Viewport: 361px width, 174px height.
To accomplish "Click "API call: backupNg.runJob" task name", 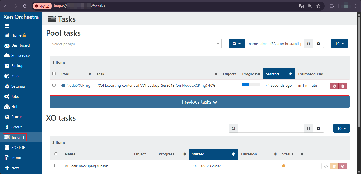I will [86, 166].
